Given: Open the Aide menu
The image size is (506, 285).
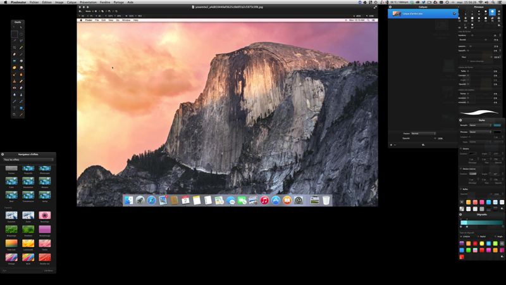Looking at the screenshot, I should (x=130, y=3).
